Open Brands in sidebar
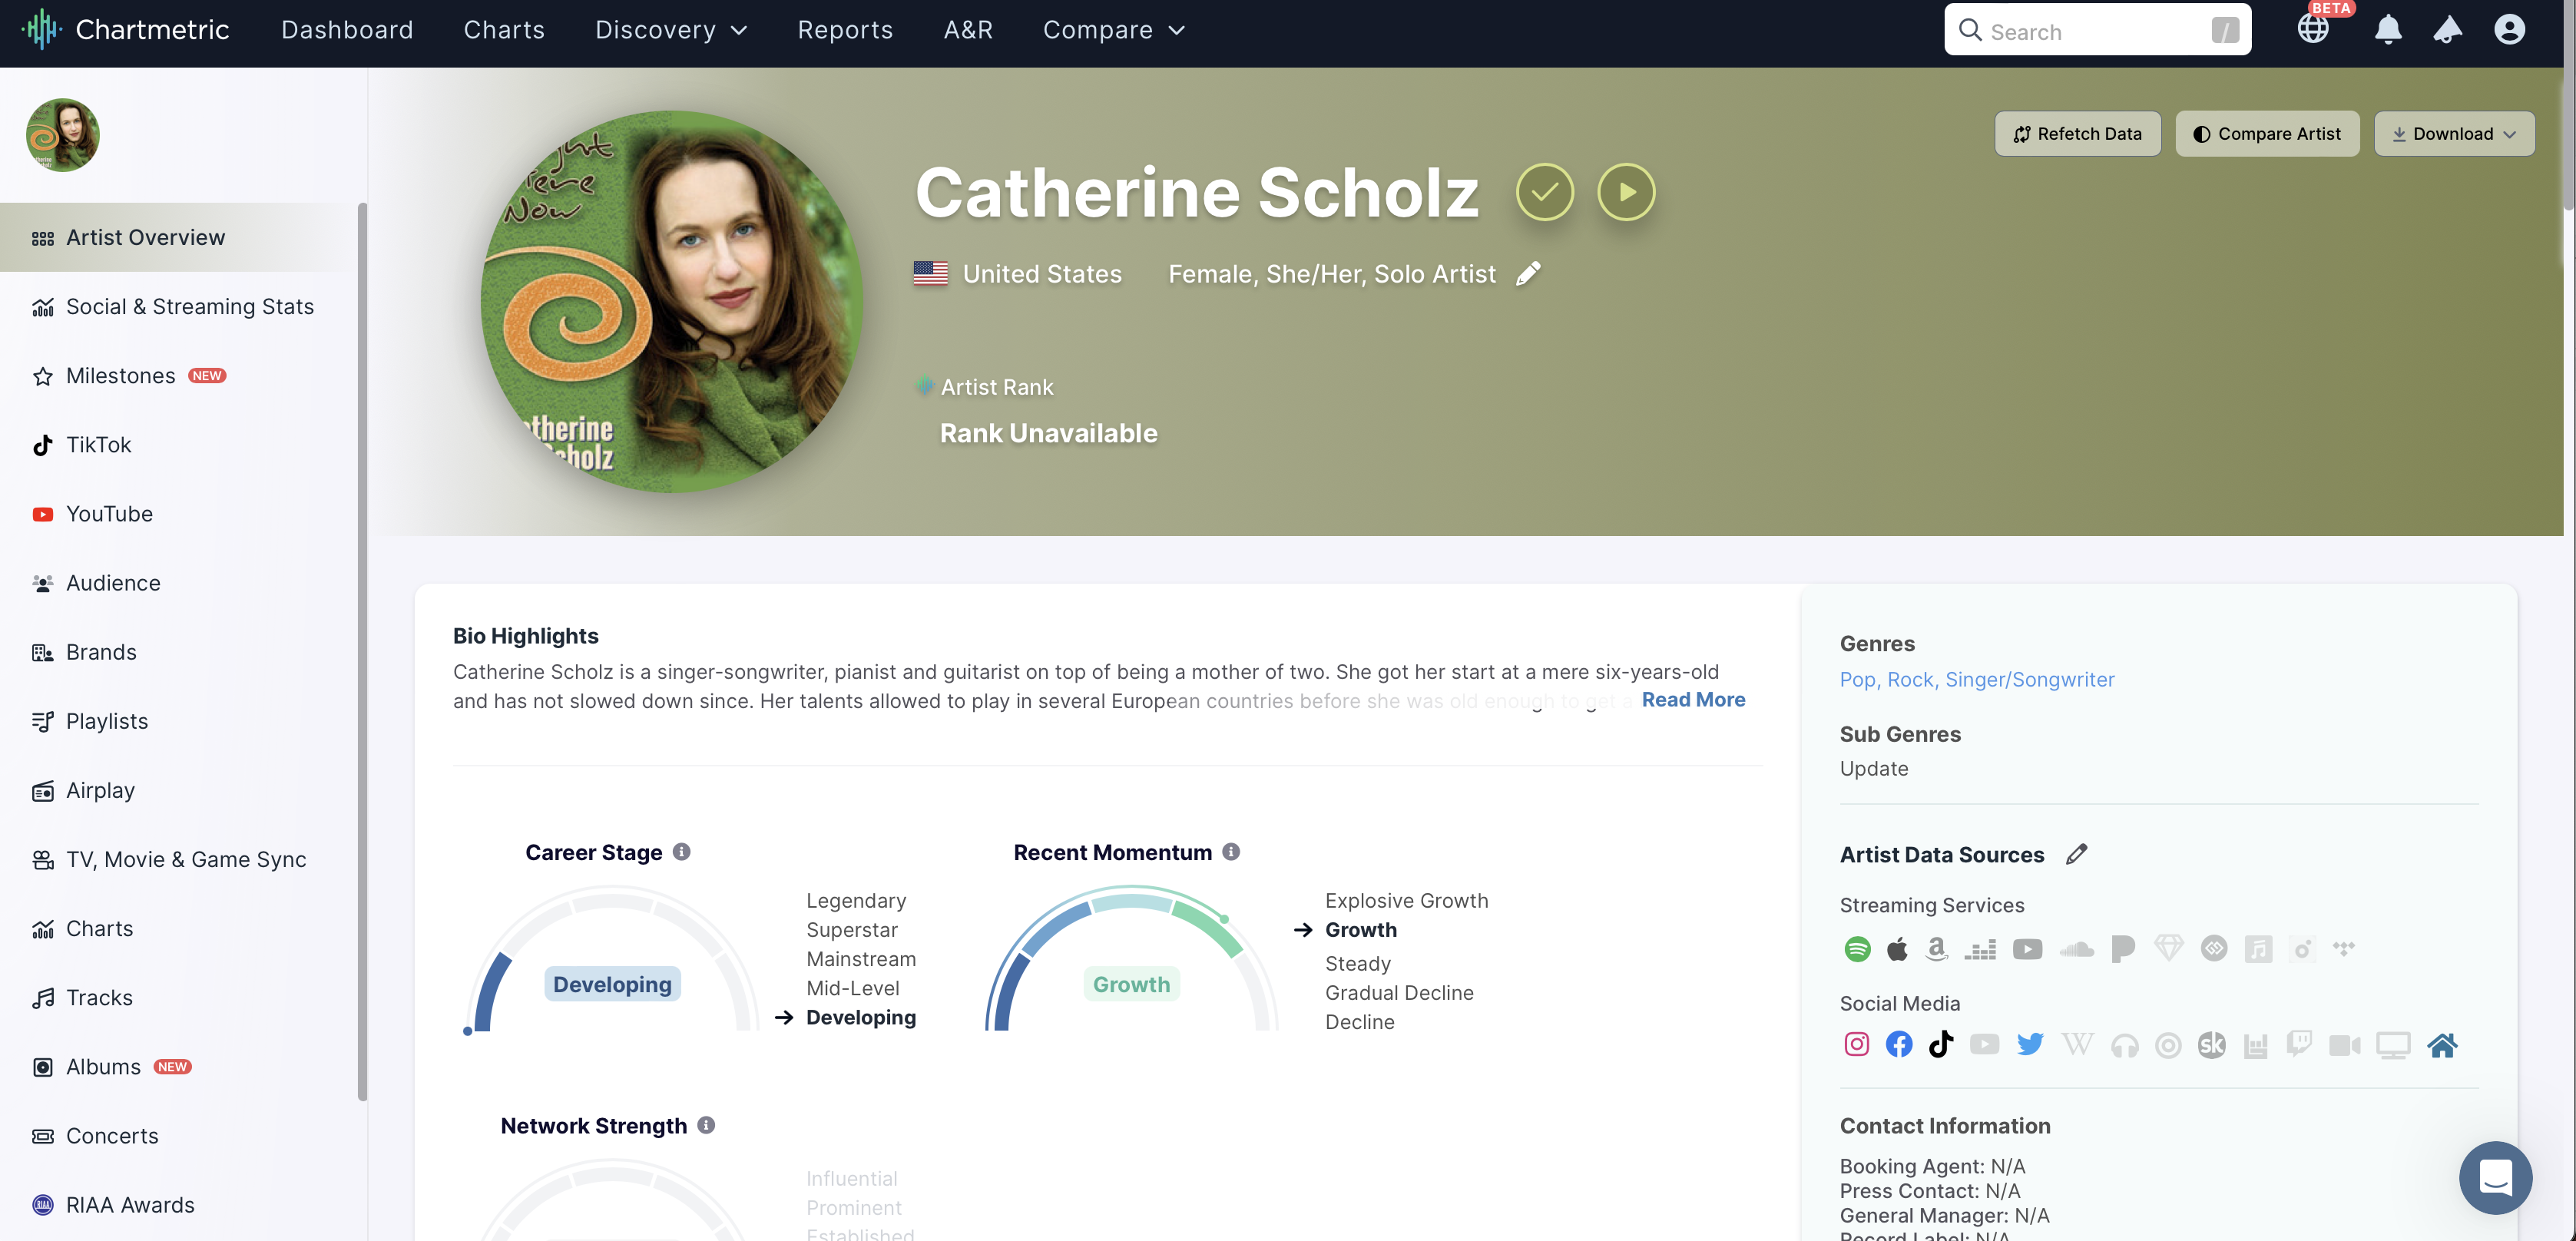2576x1241 pixels. click(x=178, y=651)
